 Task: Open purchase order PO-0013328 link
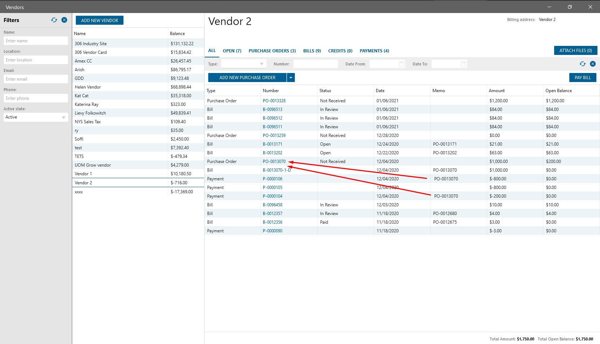pyautogui.click(x=274, y=101)
